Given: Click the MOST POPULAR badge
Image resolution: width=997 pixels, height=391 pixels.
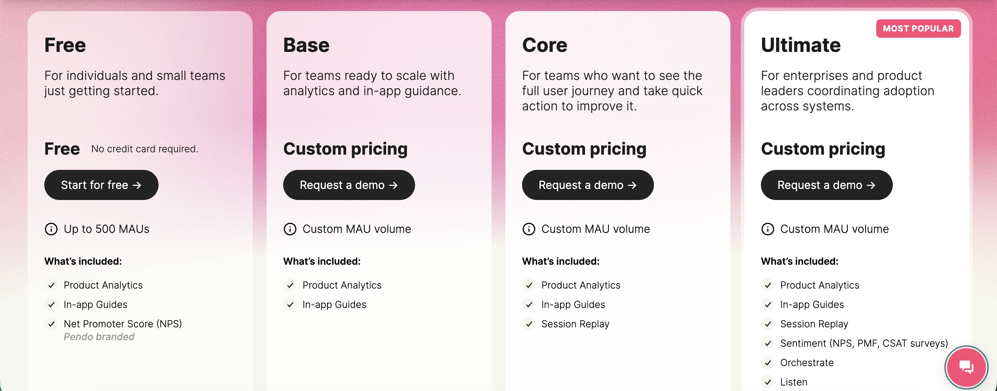Looking at the screenshot, I should point(918,28).
